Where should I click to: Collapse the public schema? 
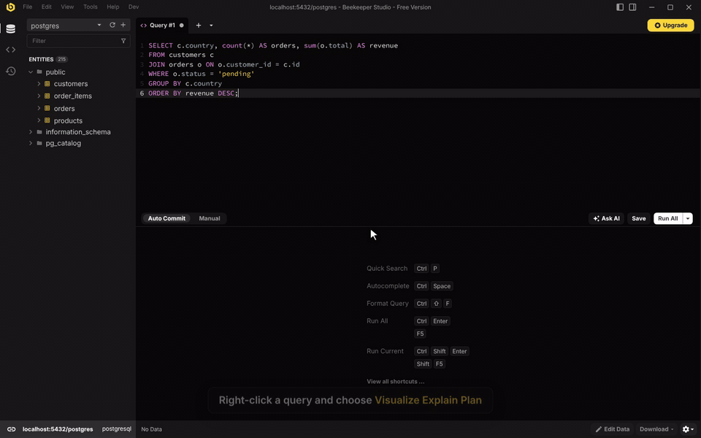(31, 72)
